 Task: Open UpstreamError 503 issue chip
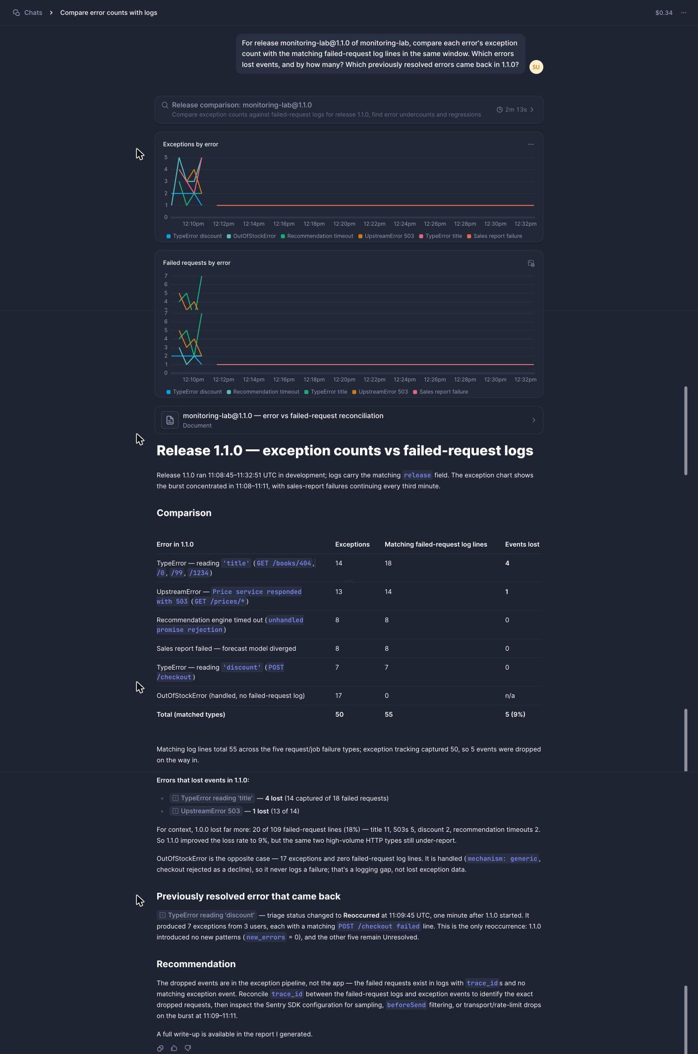coord(206,811)
